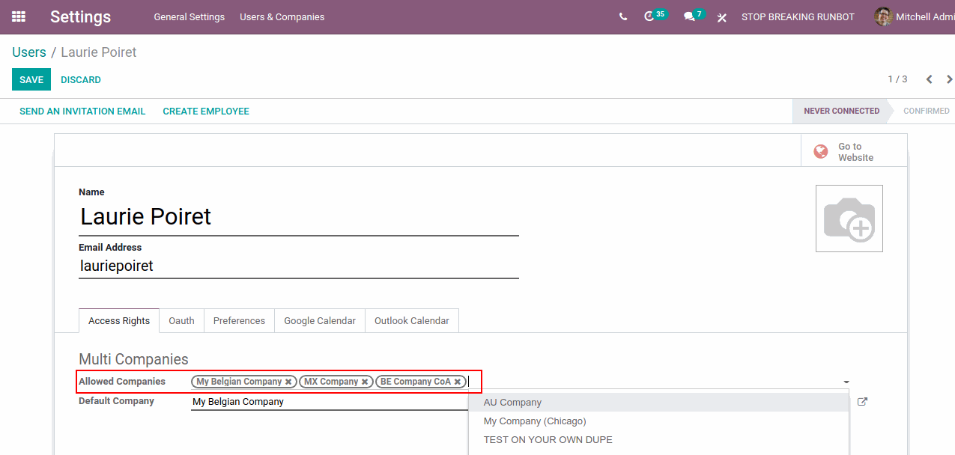The height and width of the screenshot is (455, 955).
Task: Open the Users & Companies menu
Action: [x=282, y=17]
